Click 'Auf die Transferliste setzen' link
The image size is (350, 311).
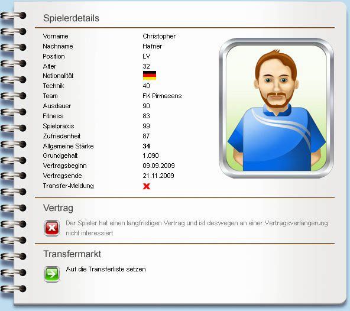tap(106, 269)
